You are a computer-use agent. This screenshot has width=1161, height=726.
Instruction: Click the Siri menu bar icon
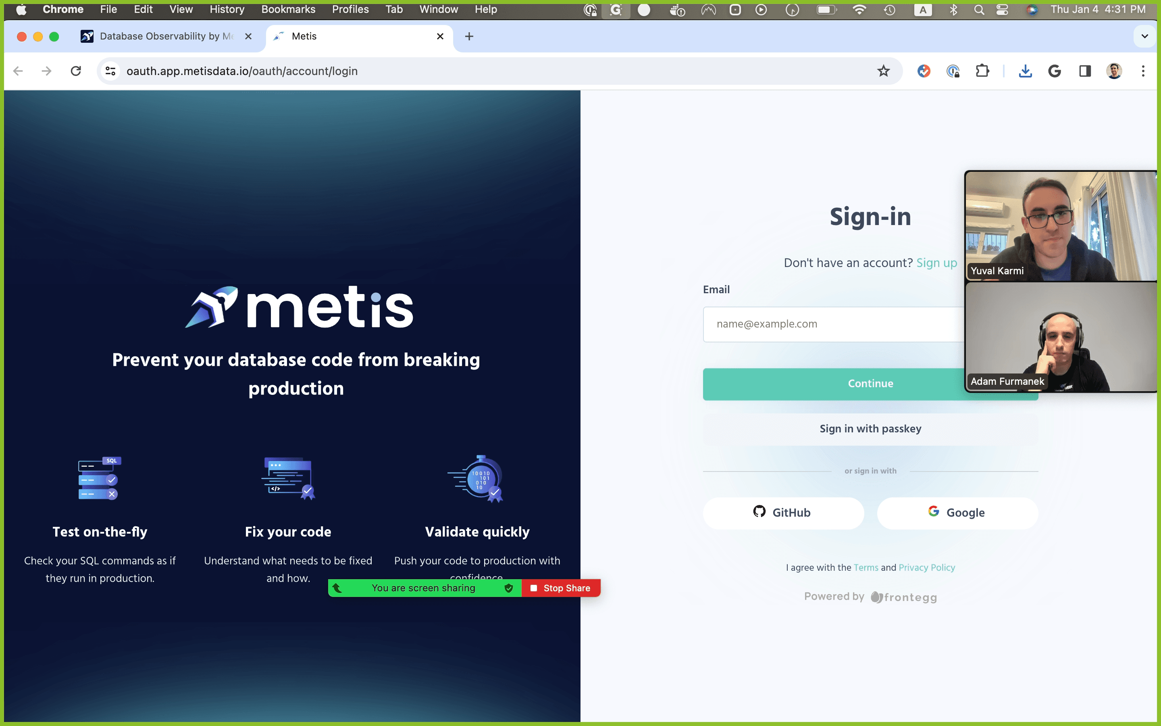1032,10
